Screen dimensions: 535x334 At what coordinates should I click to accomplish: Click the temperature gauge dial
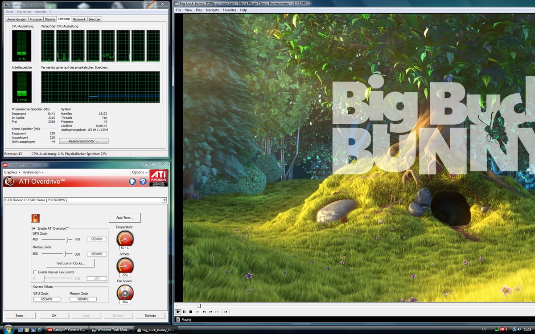click(125, 239)
